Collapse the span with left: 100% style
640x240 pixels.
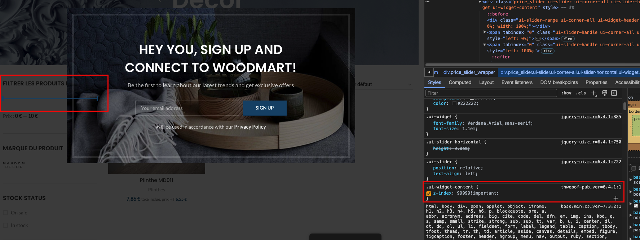(485, 45)
